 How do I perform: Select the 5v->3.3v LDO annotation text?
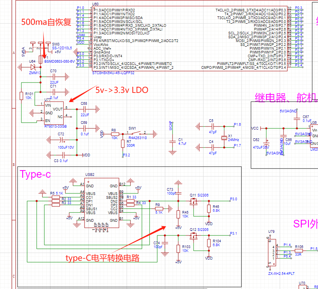pyautogui.click(x=122, y=90)
